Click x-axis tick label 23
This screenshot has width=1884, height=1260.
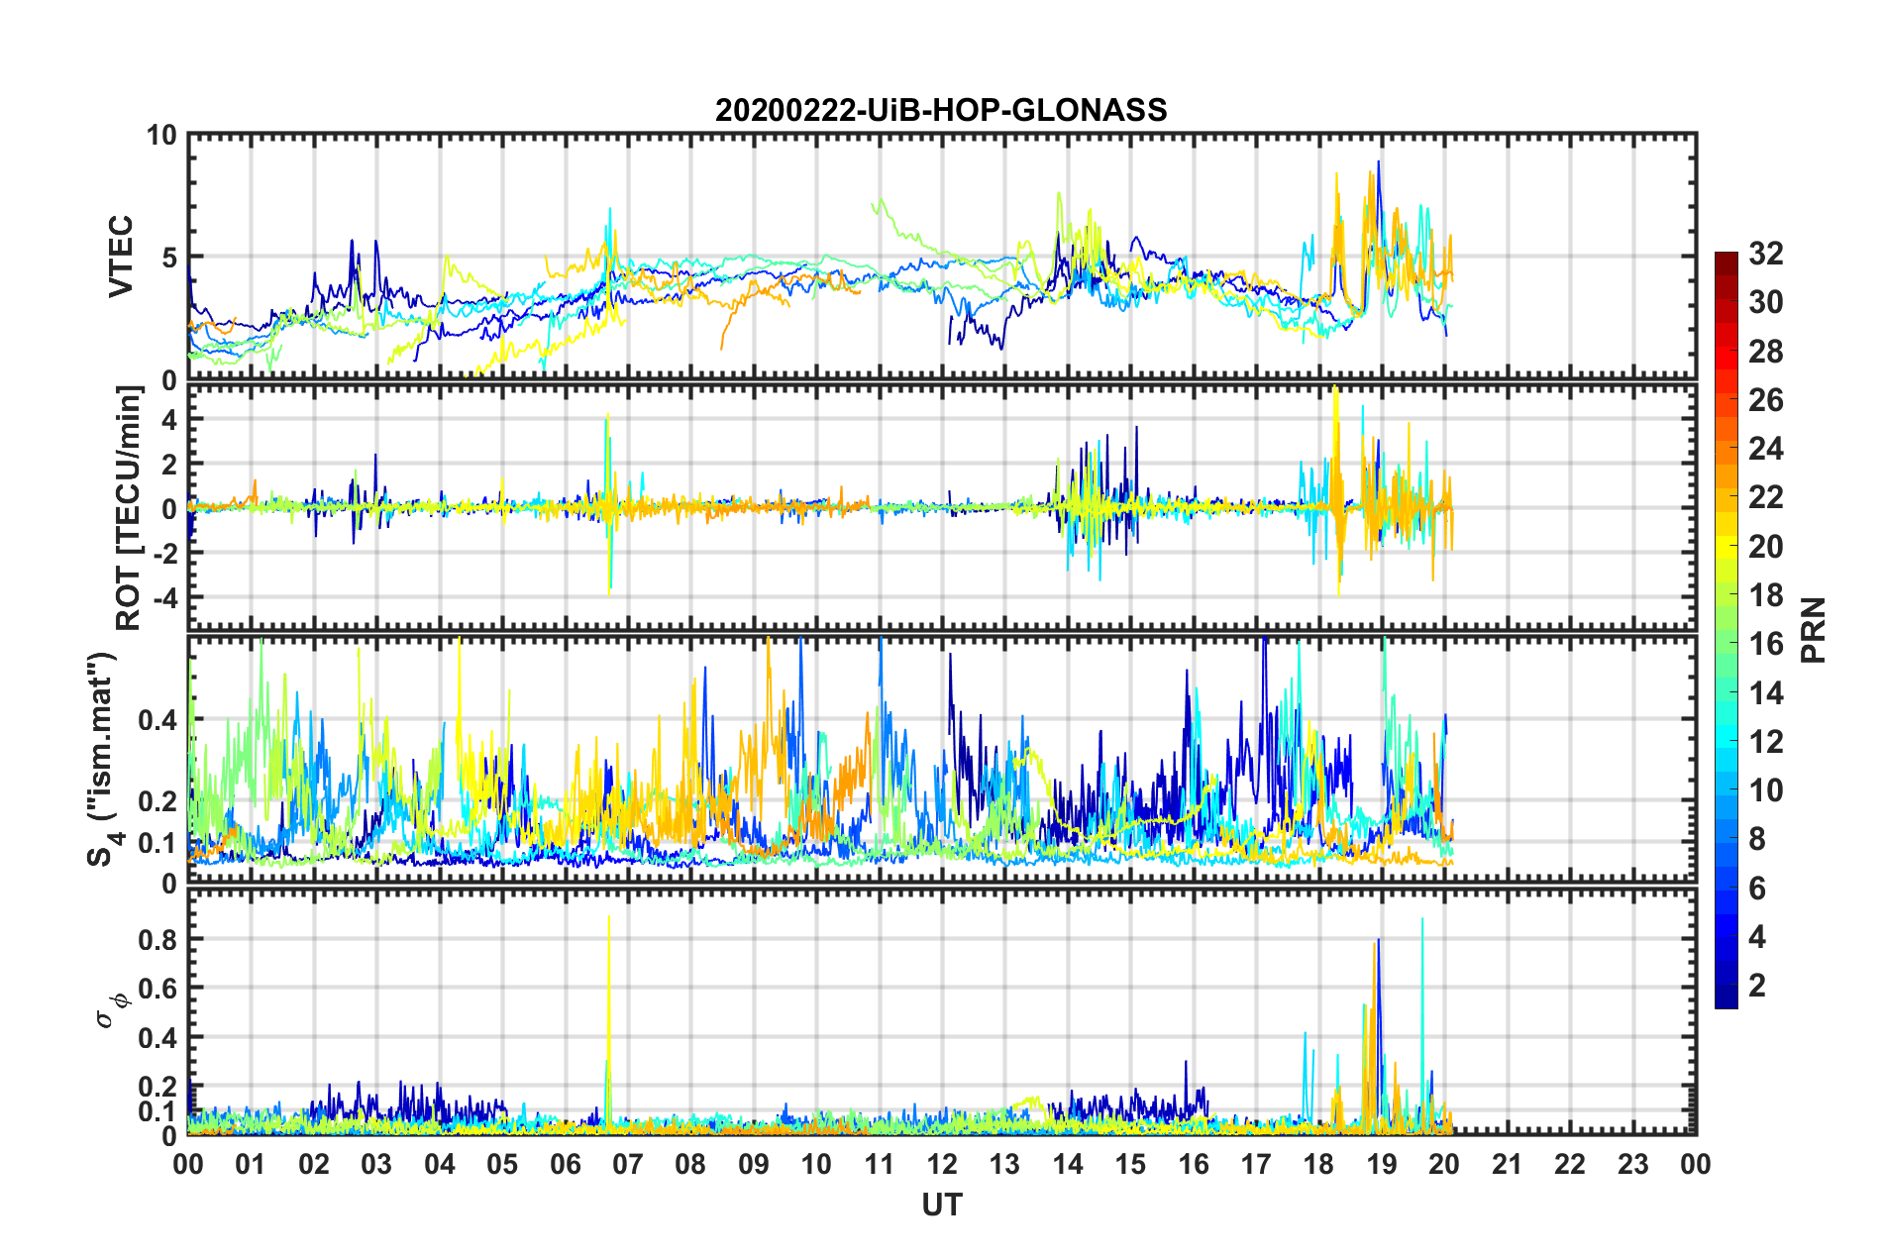(x=1632, y=1164)
